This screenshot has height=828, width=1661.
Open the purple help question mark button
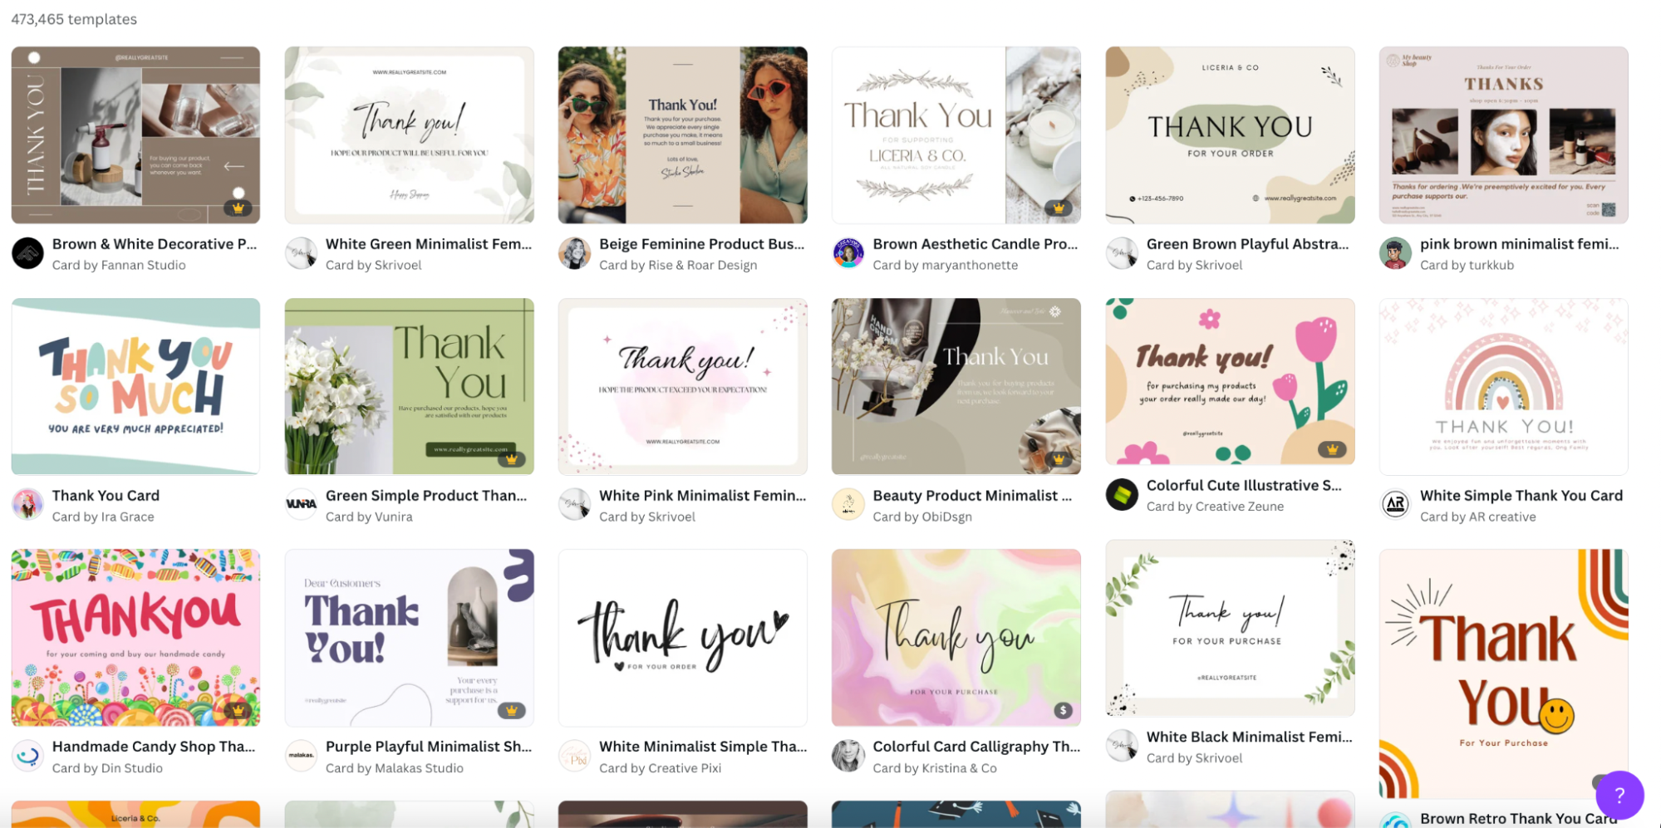[1619, 795]
